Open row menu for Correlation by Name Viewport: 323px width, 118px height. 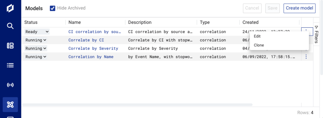coord(306,57)
